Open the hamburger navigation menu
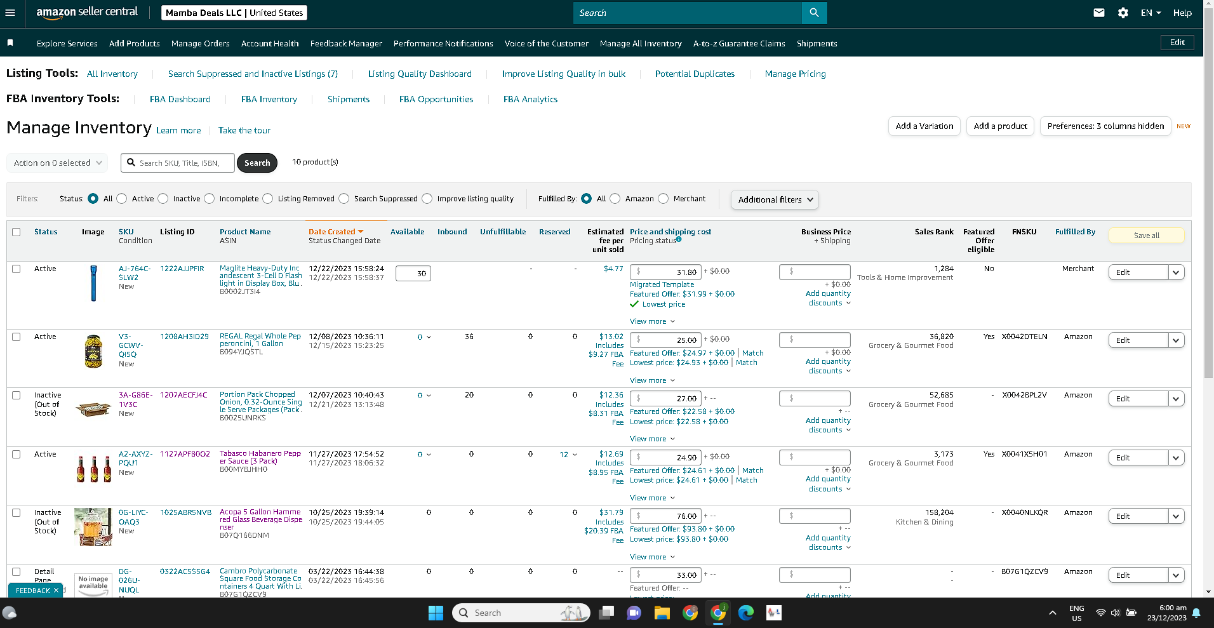Screen dimensions: 1214x628 (10, 13)
